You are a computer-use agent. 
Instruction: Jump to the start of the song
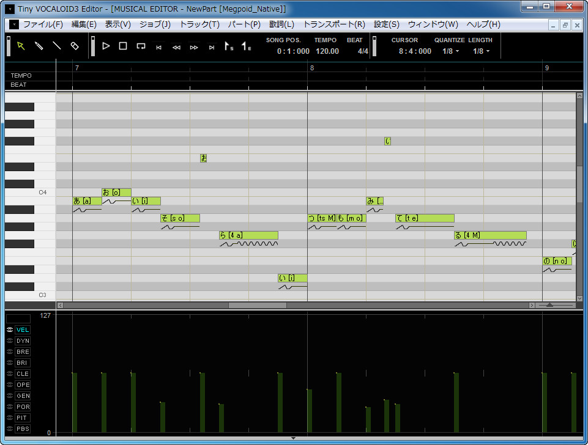tap(158, 47)
